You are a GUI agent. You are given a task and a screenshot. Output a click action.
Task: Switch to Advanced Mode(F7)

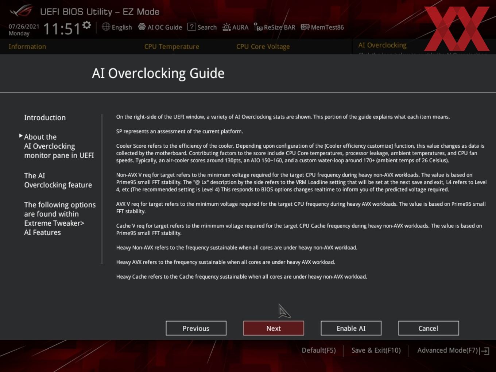(x=447, y=350)
